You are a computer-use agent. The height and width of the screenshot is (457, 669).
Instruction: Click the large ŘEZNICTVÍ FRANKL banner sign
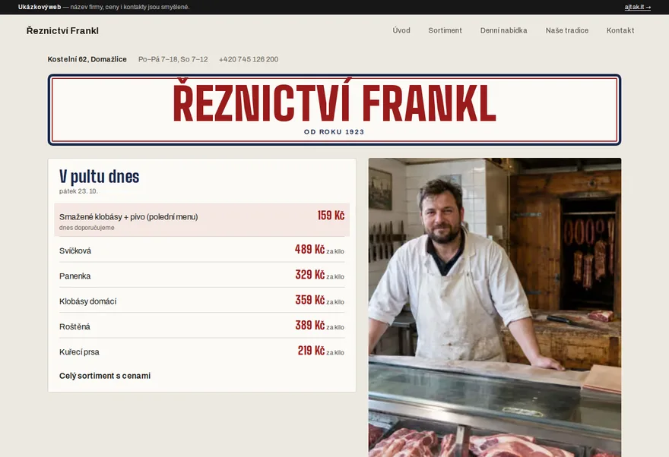pos(334,110)
